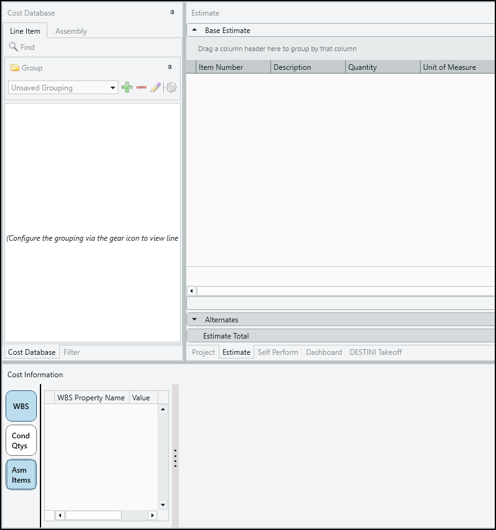Toggle the Cond Qtys button
496x530 pixels.
(x=21, y=440)
